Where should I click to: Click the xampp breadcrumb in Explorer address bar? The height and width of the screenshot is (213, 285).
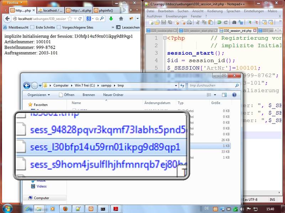(x=106, y=86)
